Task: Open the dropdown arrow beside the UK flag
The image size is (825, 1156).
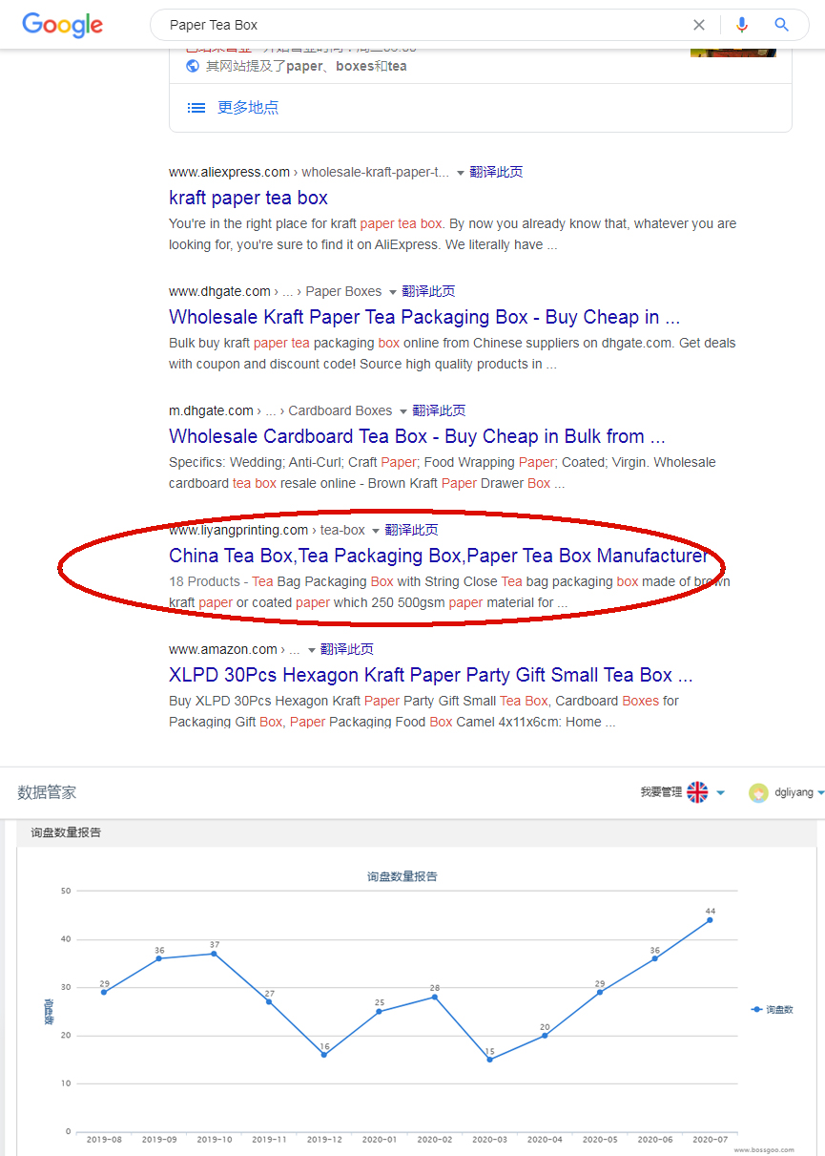Action: pos(721,793)
